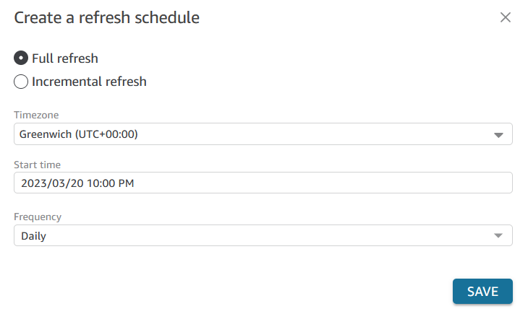Screen dimensions: 528x314
Task: Select the Full refresh radio button
Action: click(21, 58)
